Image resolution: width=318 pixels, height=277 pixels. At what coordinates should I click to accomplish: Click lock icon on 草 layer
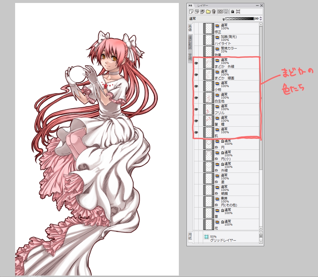click(x=222, y=210)
